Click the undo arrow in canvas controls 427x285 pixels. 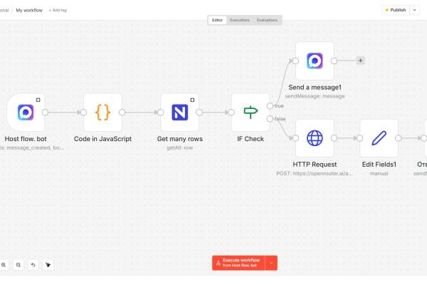click(33, 264)
